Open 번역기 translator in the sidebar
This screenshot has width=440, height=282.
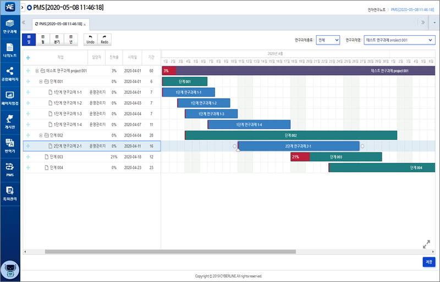pos(10,145)
